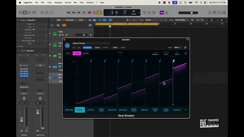Toggle the Inspector button in control bar

tap(25, 13)
